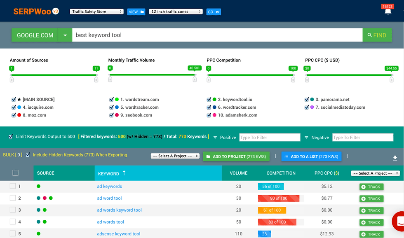This screenshot has height=238, width=404.
Task: Uncheck the 10. adamsherk.com source
Action: pos(209,115)
